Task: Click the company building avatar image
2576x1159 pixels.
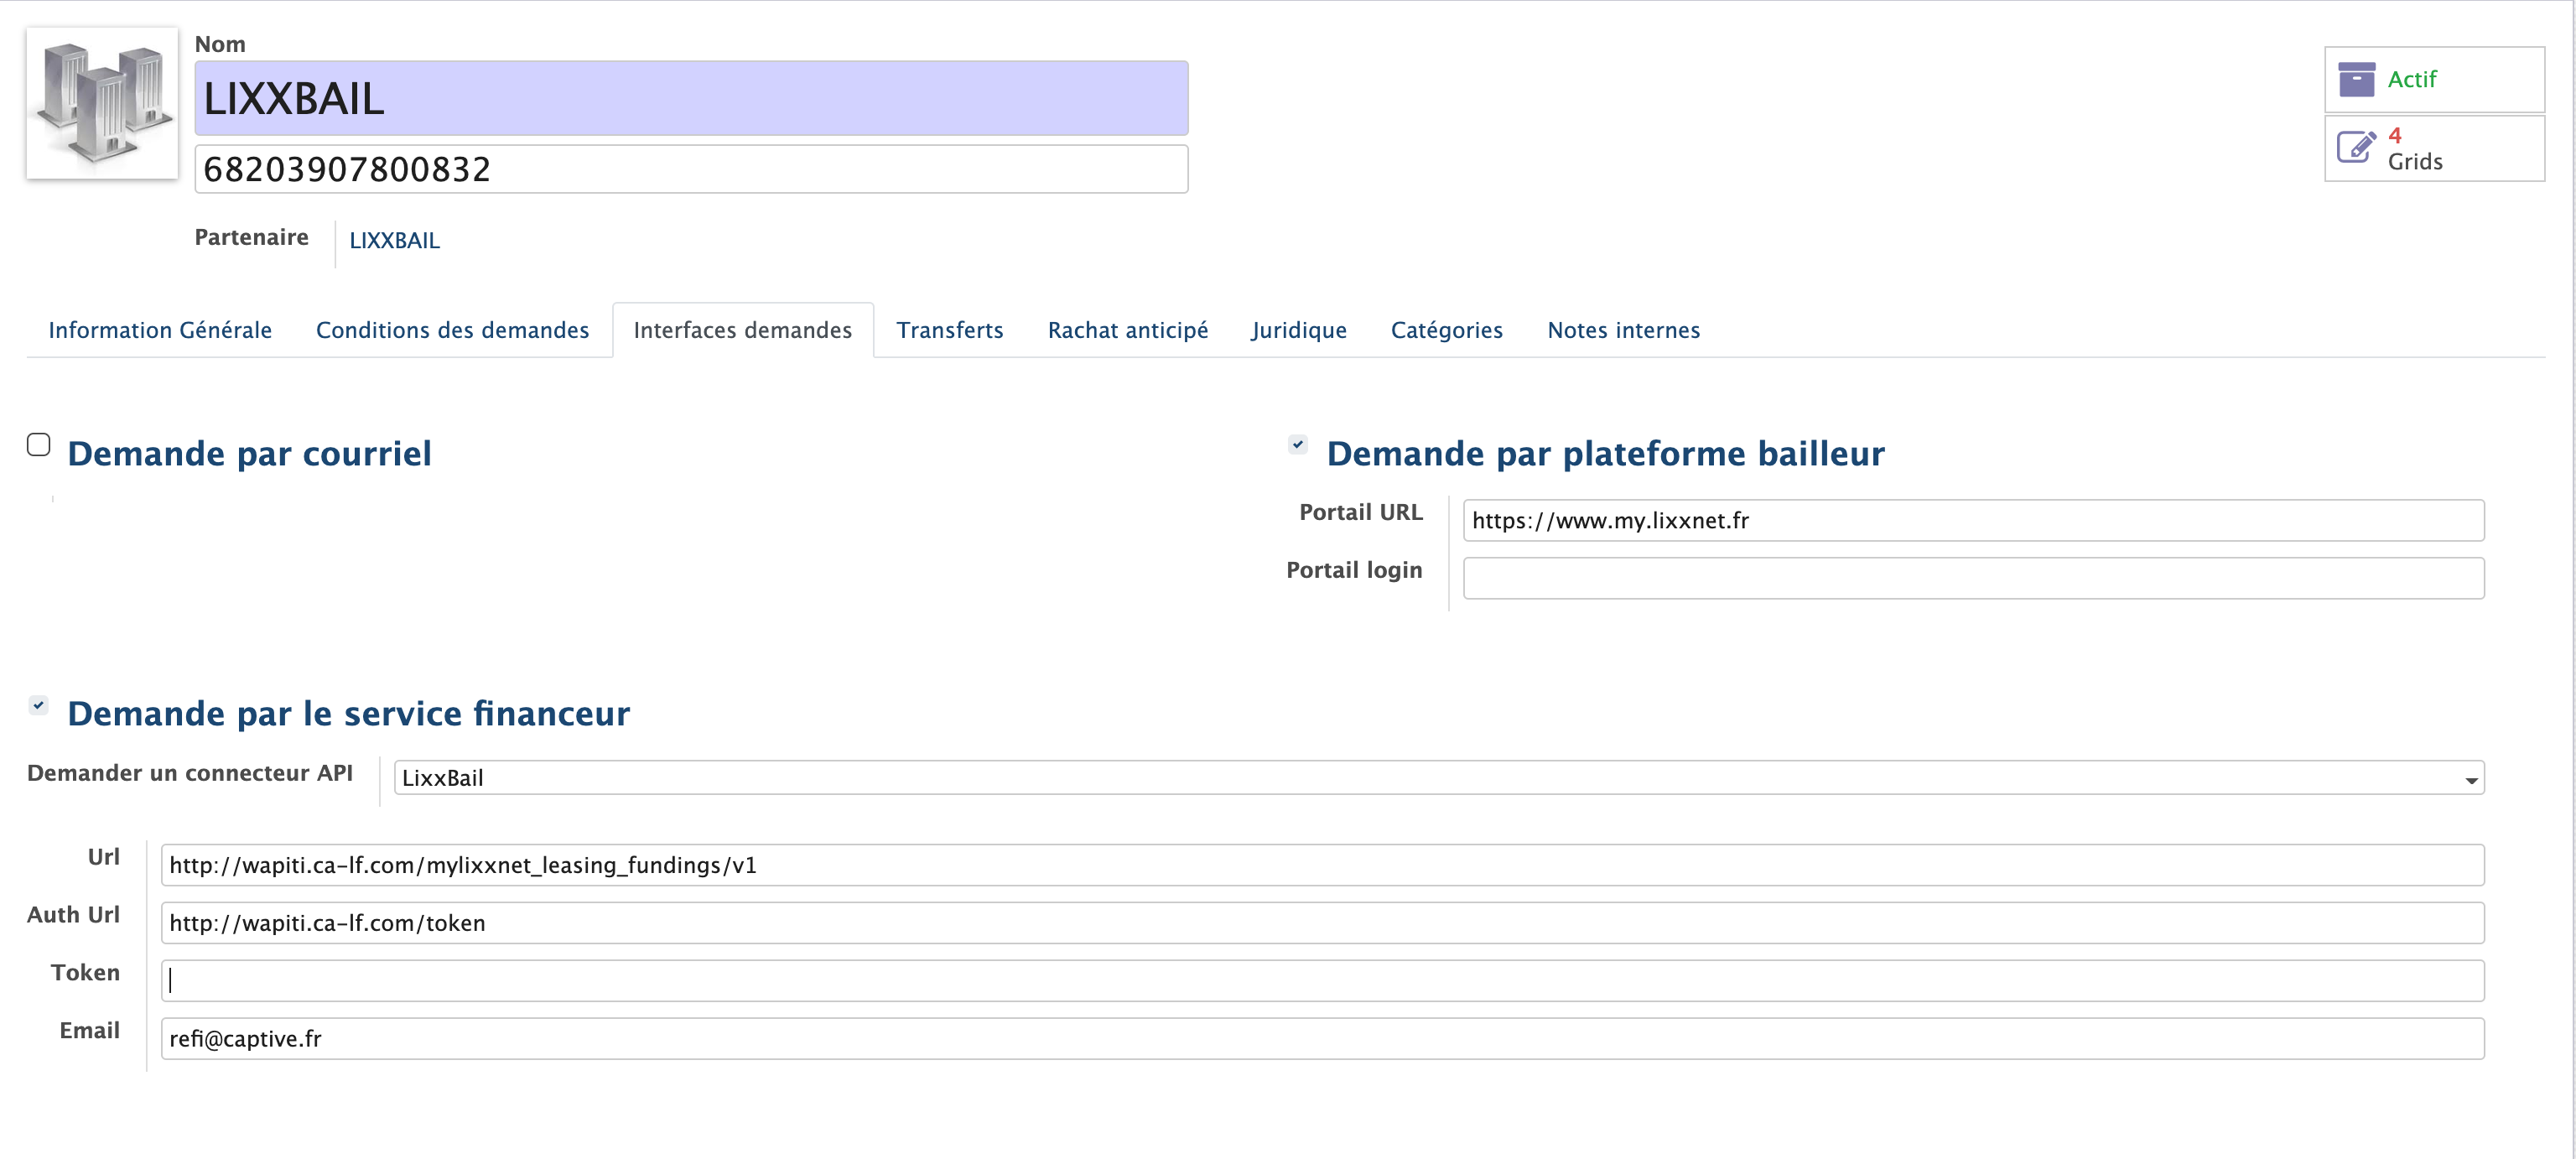Action: coord(102,103)
